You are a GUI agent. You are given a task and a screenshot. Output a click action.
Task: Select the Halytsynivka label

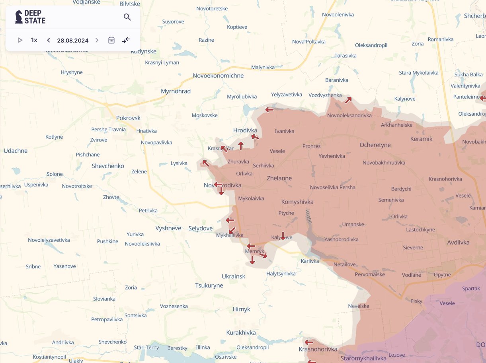coord(281,274)
